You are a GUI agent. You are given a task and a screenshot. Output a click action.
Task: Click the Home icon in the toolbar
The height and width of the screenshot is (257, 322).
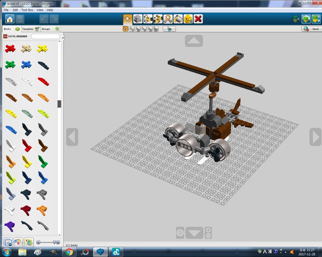(x=10, y=19)
